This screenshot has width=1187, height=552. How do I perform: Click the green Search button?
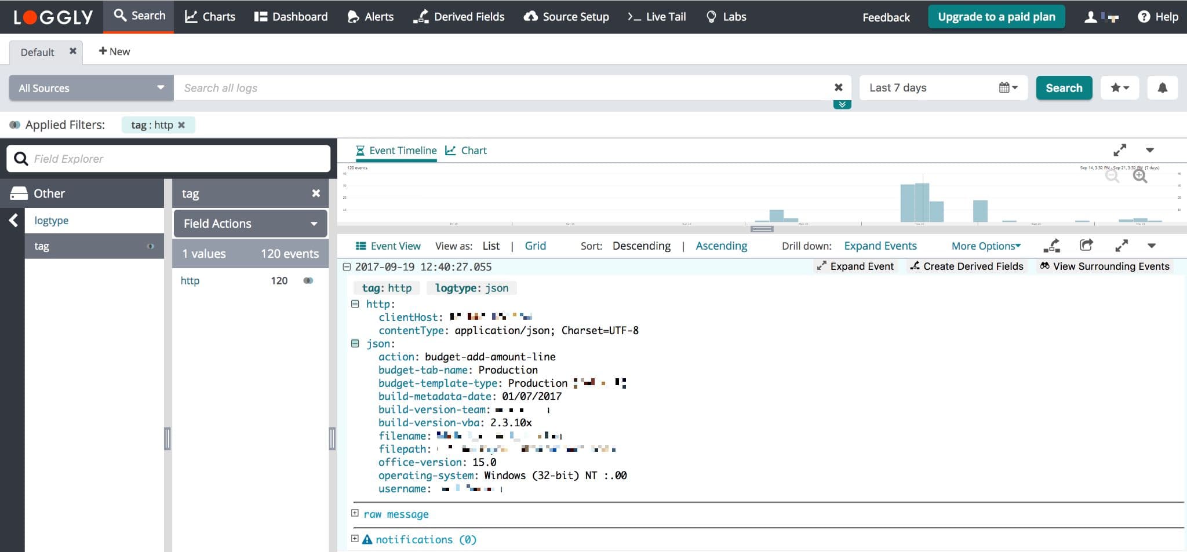(x=1064, y=87)
